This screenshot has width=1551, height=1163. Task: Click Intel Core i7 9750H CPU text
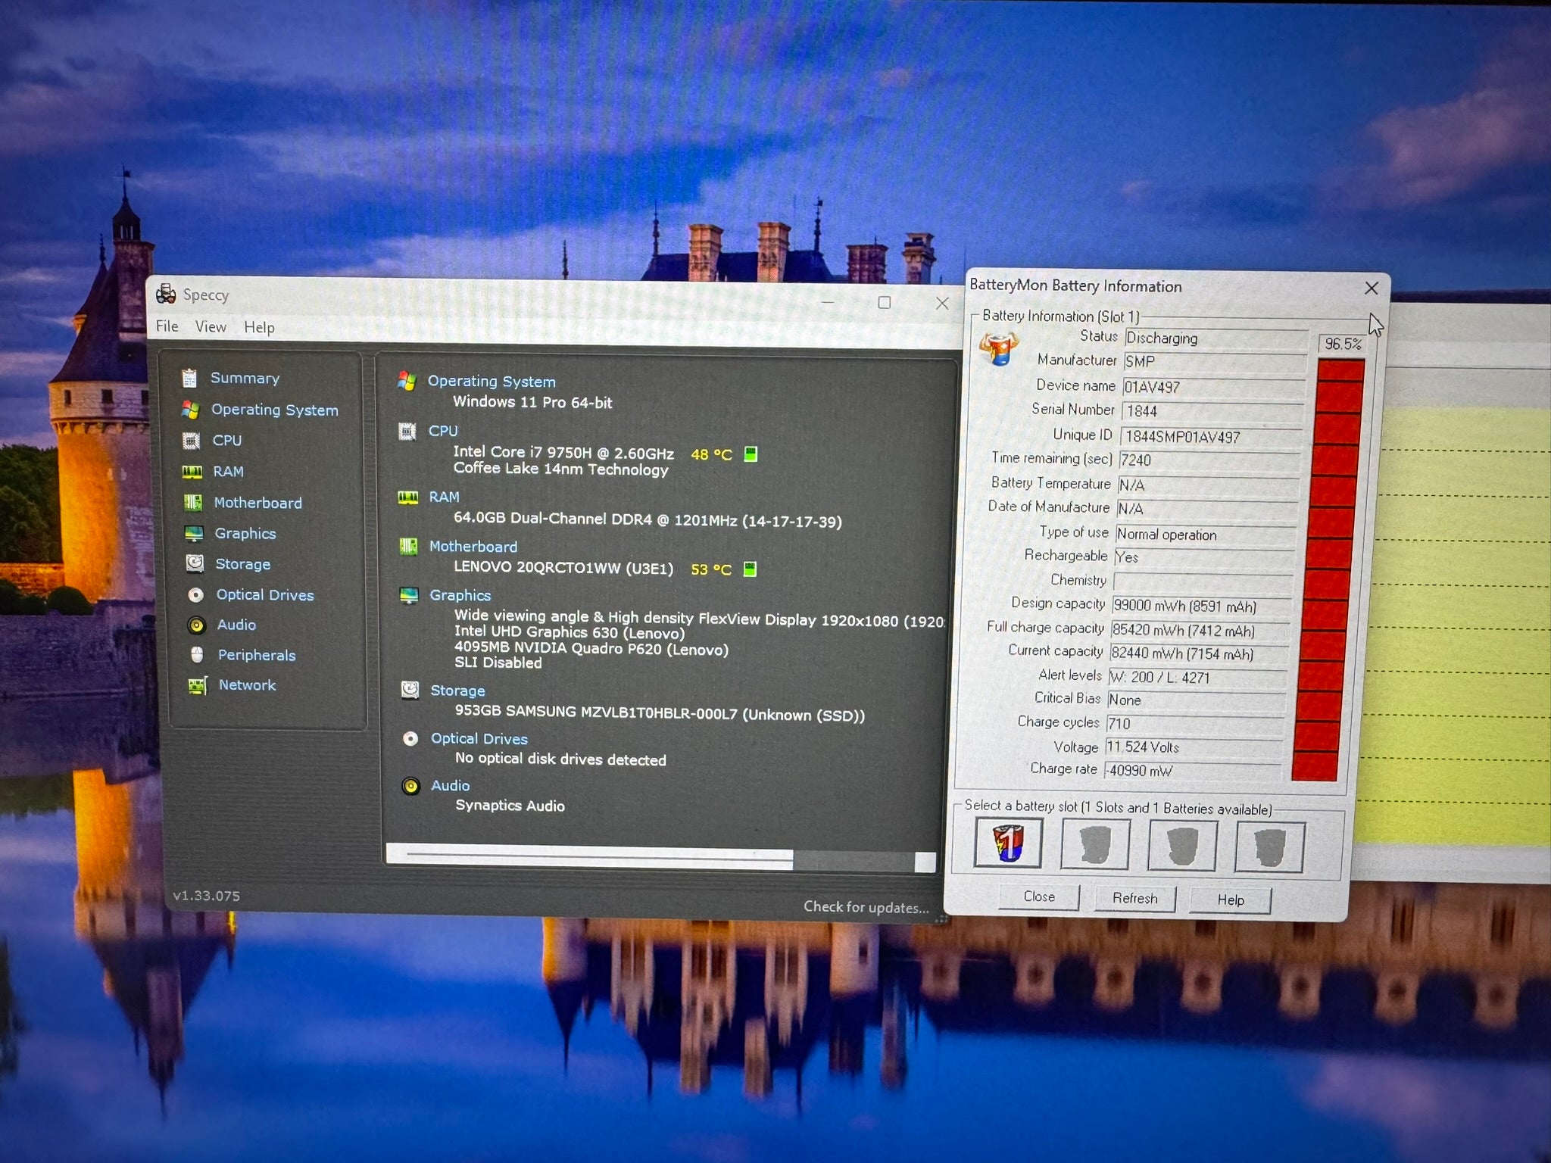point(563,453)
